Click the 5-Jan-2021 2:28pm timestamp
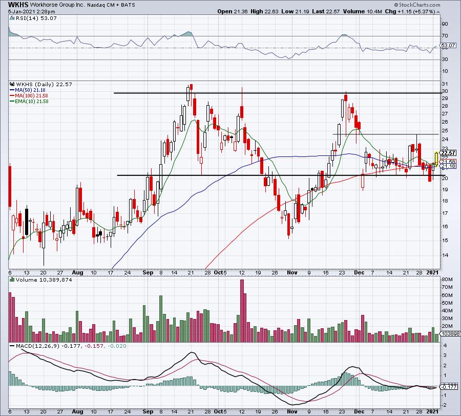This screenshot has width=461, height=416. click(x=31, y=12)
